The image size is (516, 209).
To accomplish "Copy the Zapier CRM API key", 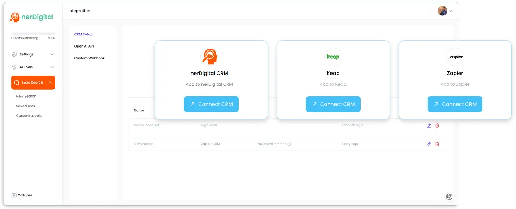I will 290,144.
